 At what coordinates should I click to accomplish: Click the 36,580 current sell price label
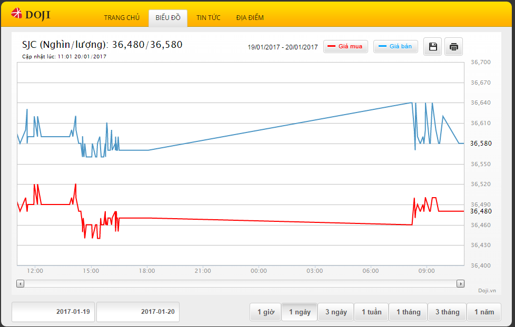(481, 144)
